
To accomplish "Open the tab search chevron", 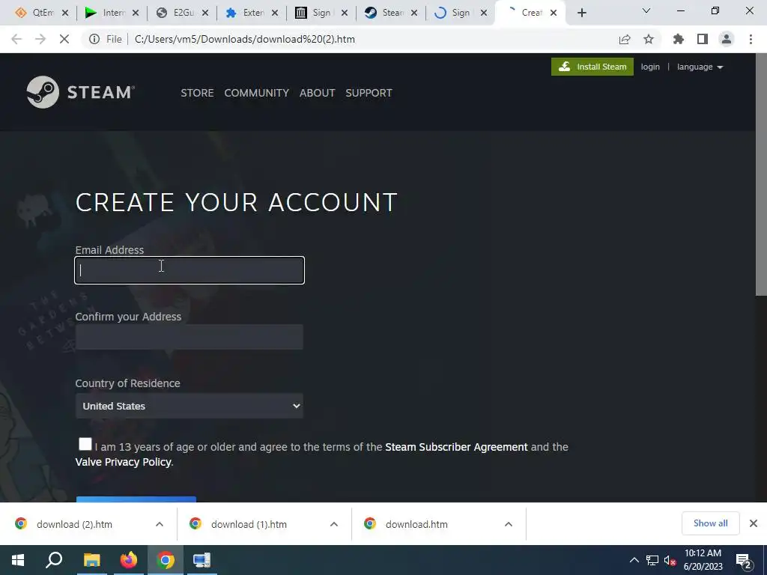I will click(646, 10).
